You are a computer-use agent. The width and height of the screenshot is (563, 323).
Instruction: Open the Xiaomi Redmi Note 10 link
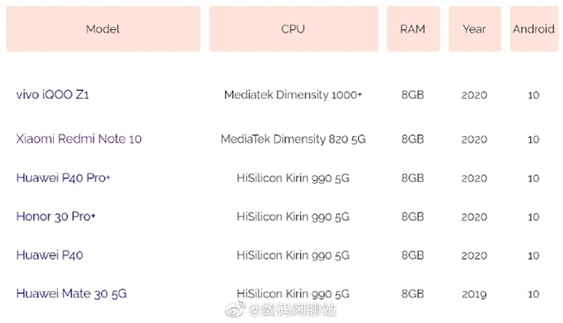click(x=79, y=139)
